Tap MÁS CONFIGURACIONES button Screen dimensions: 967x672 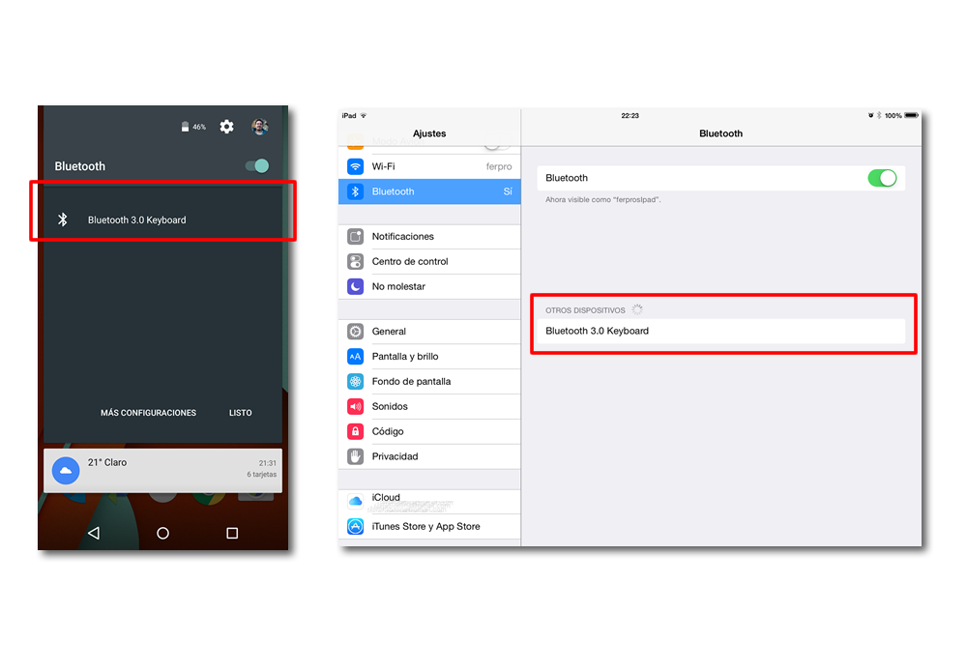(149, 413)
